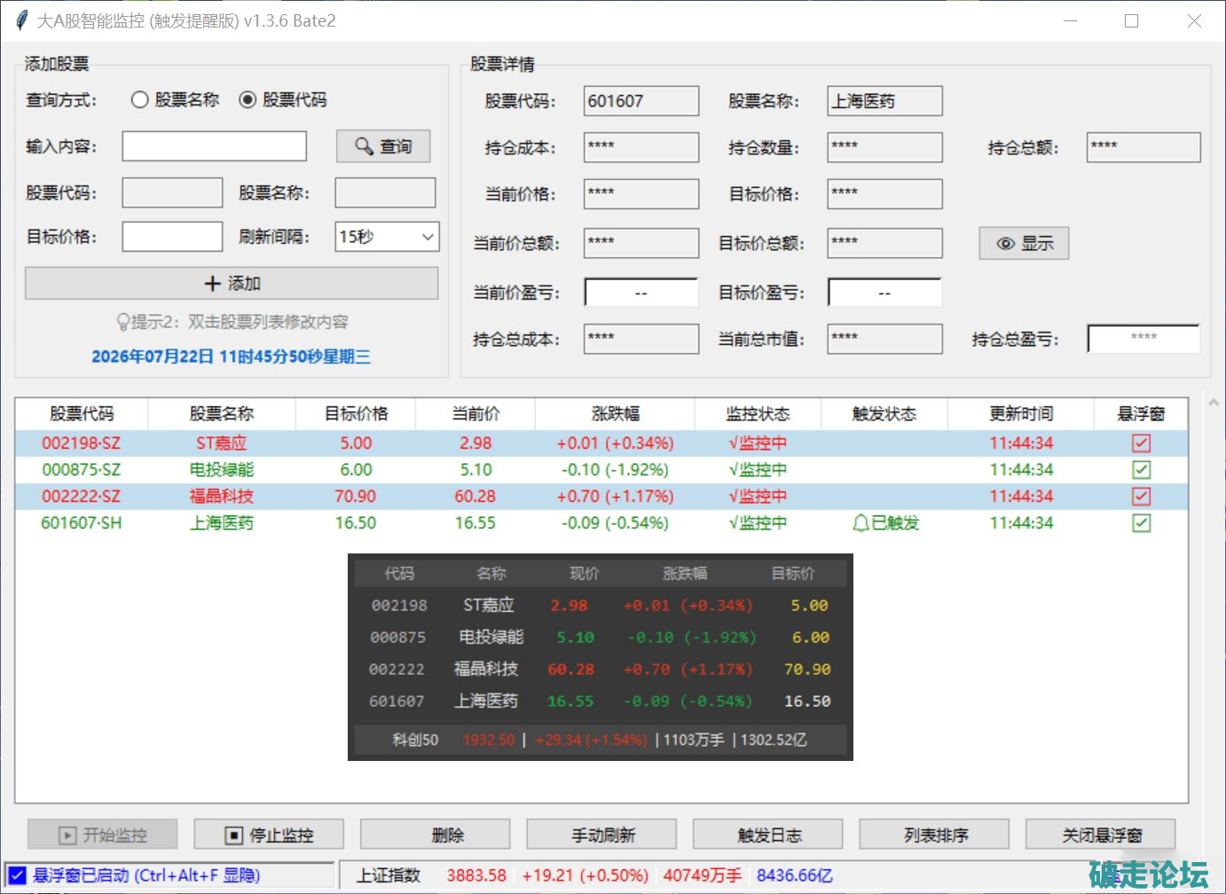Screen dimensions: 1226x894
Task: Click the 列表排序 button
Action: tap(934, 835)
